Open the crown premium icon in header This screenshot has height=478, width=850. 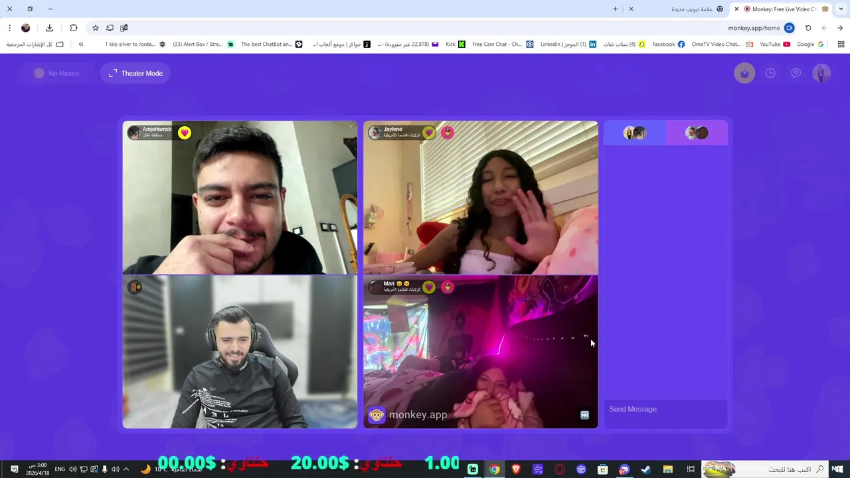point(744,73)
